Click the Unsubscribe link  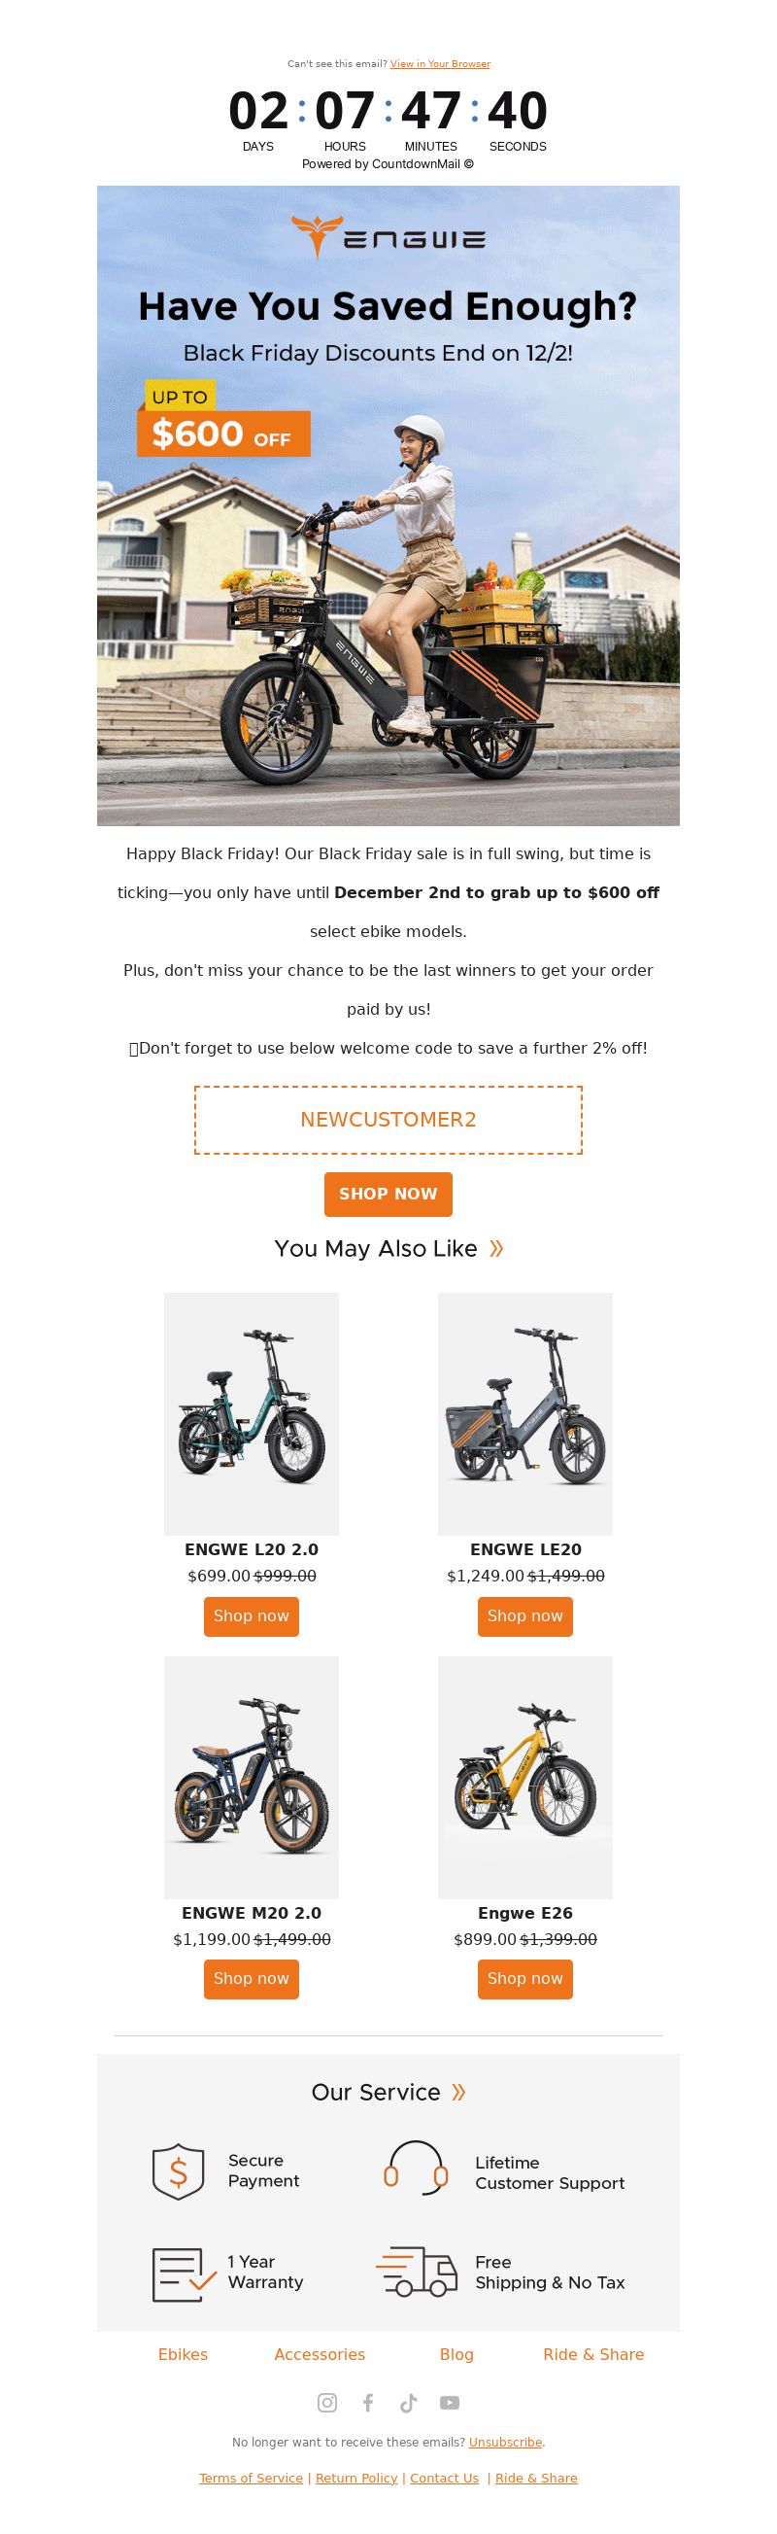pyautogui.click(x=504, y=2442)
